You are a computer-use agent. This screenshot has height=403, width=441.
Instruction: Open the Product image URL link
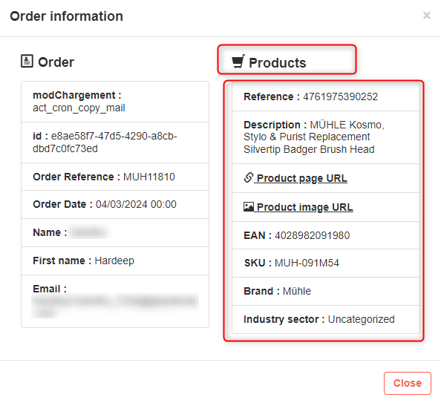pyautogui.click(x=304, y=207)
